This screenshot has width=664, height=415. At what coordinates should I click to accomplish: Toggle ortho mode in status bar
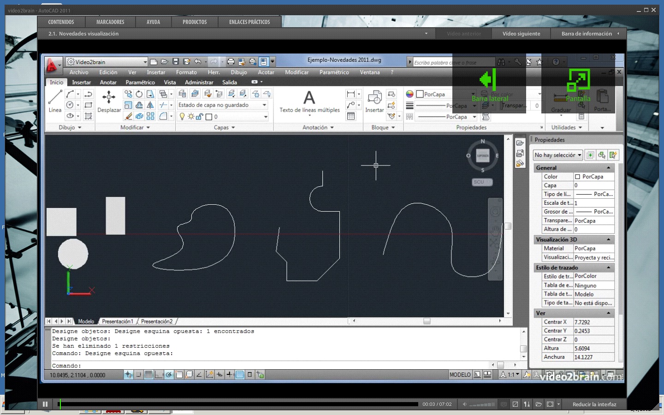[x=159, y=375]
